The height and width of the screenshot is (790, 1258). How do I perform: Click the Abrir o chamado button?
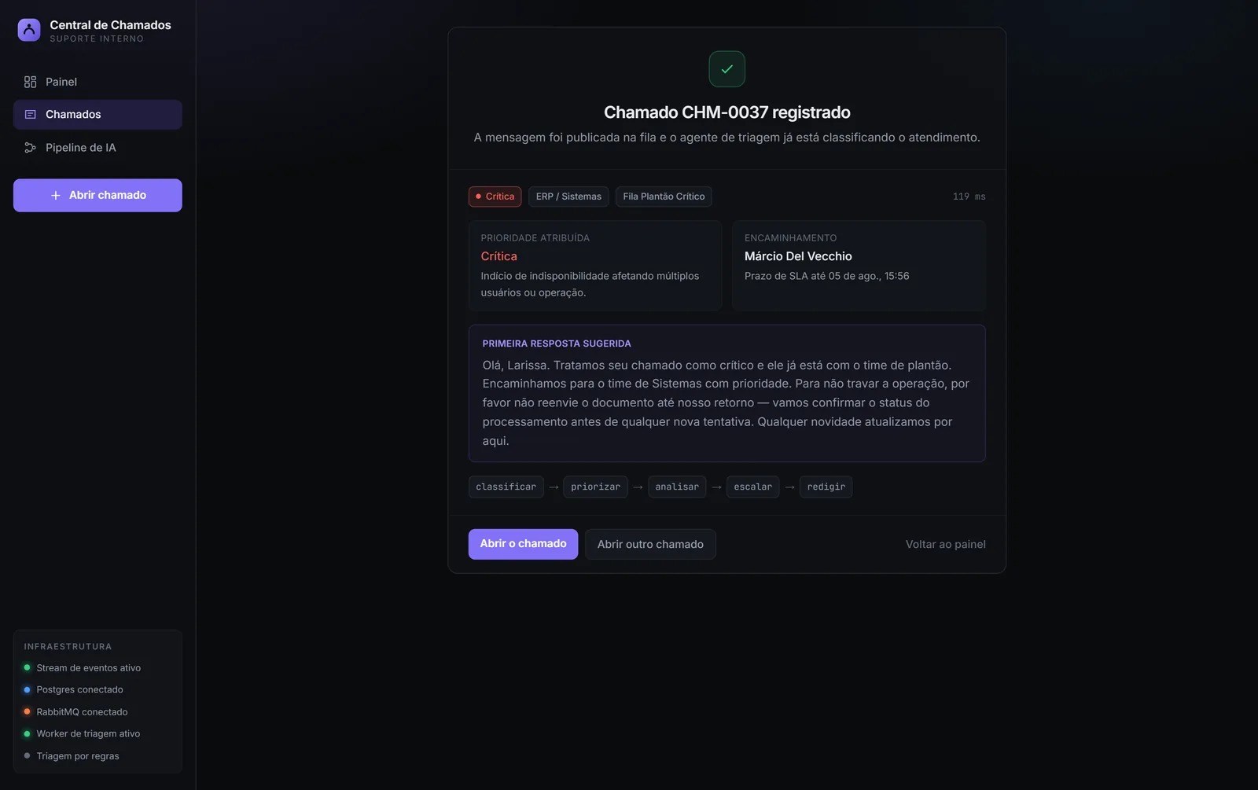click(523, 544)
